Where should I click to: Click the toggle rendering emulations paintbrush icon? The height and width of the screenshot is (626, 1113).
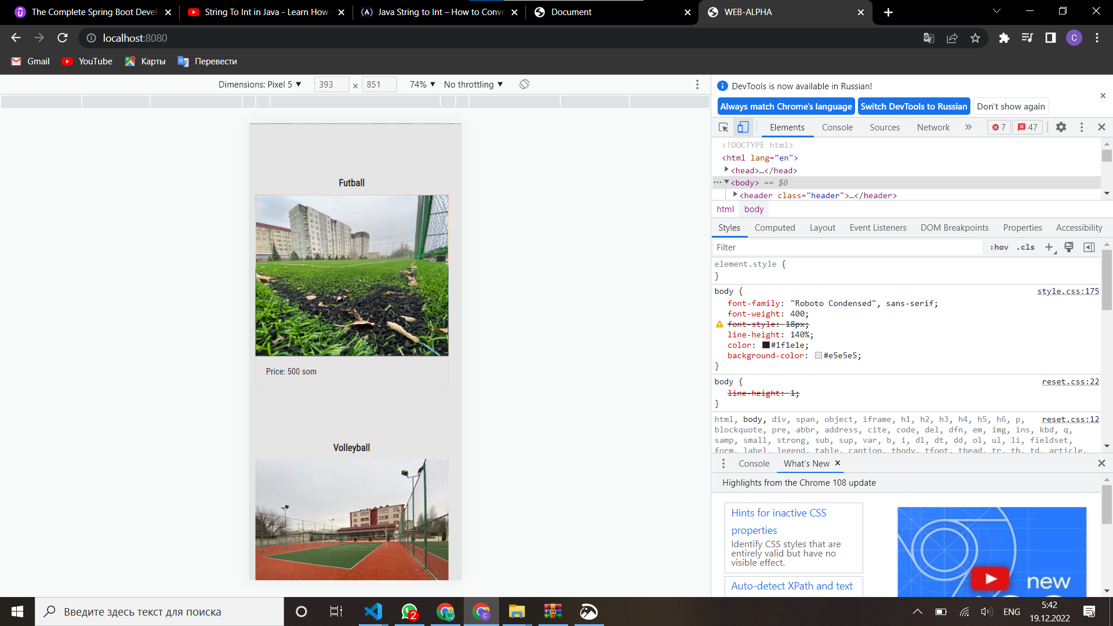click(x=1069, y=248)
